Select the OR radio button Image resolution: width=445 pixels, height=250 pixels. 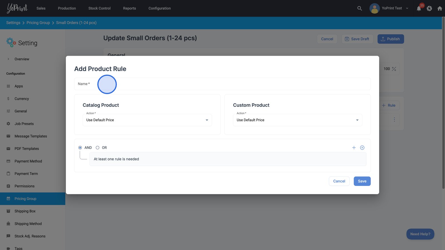click(x=98, y=148)
